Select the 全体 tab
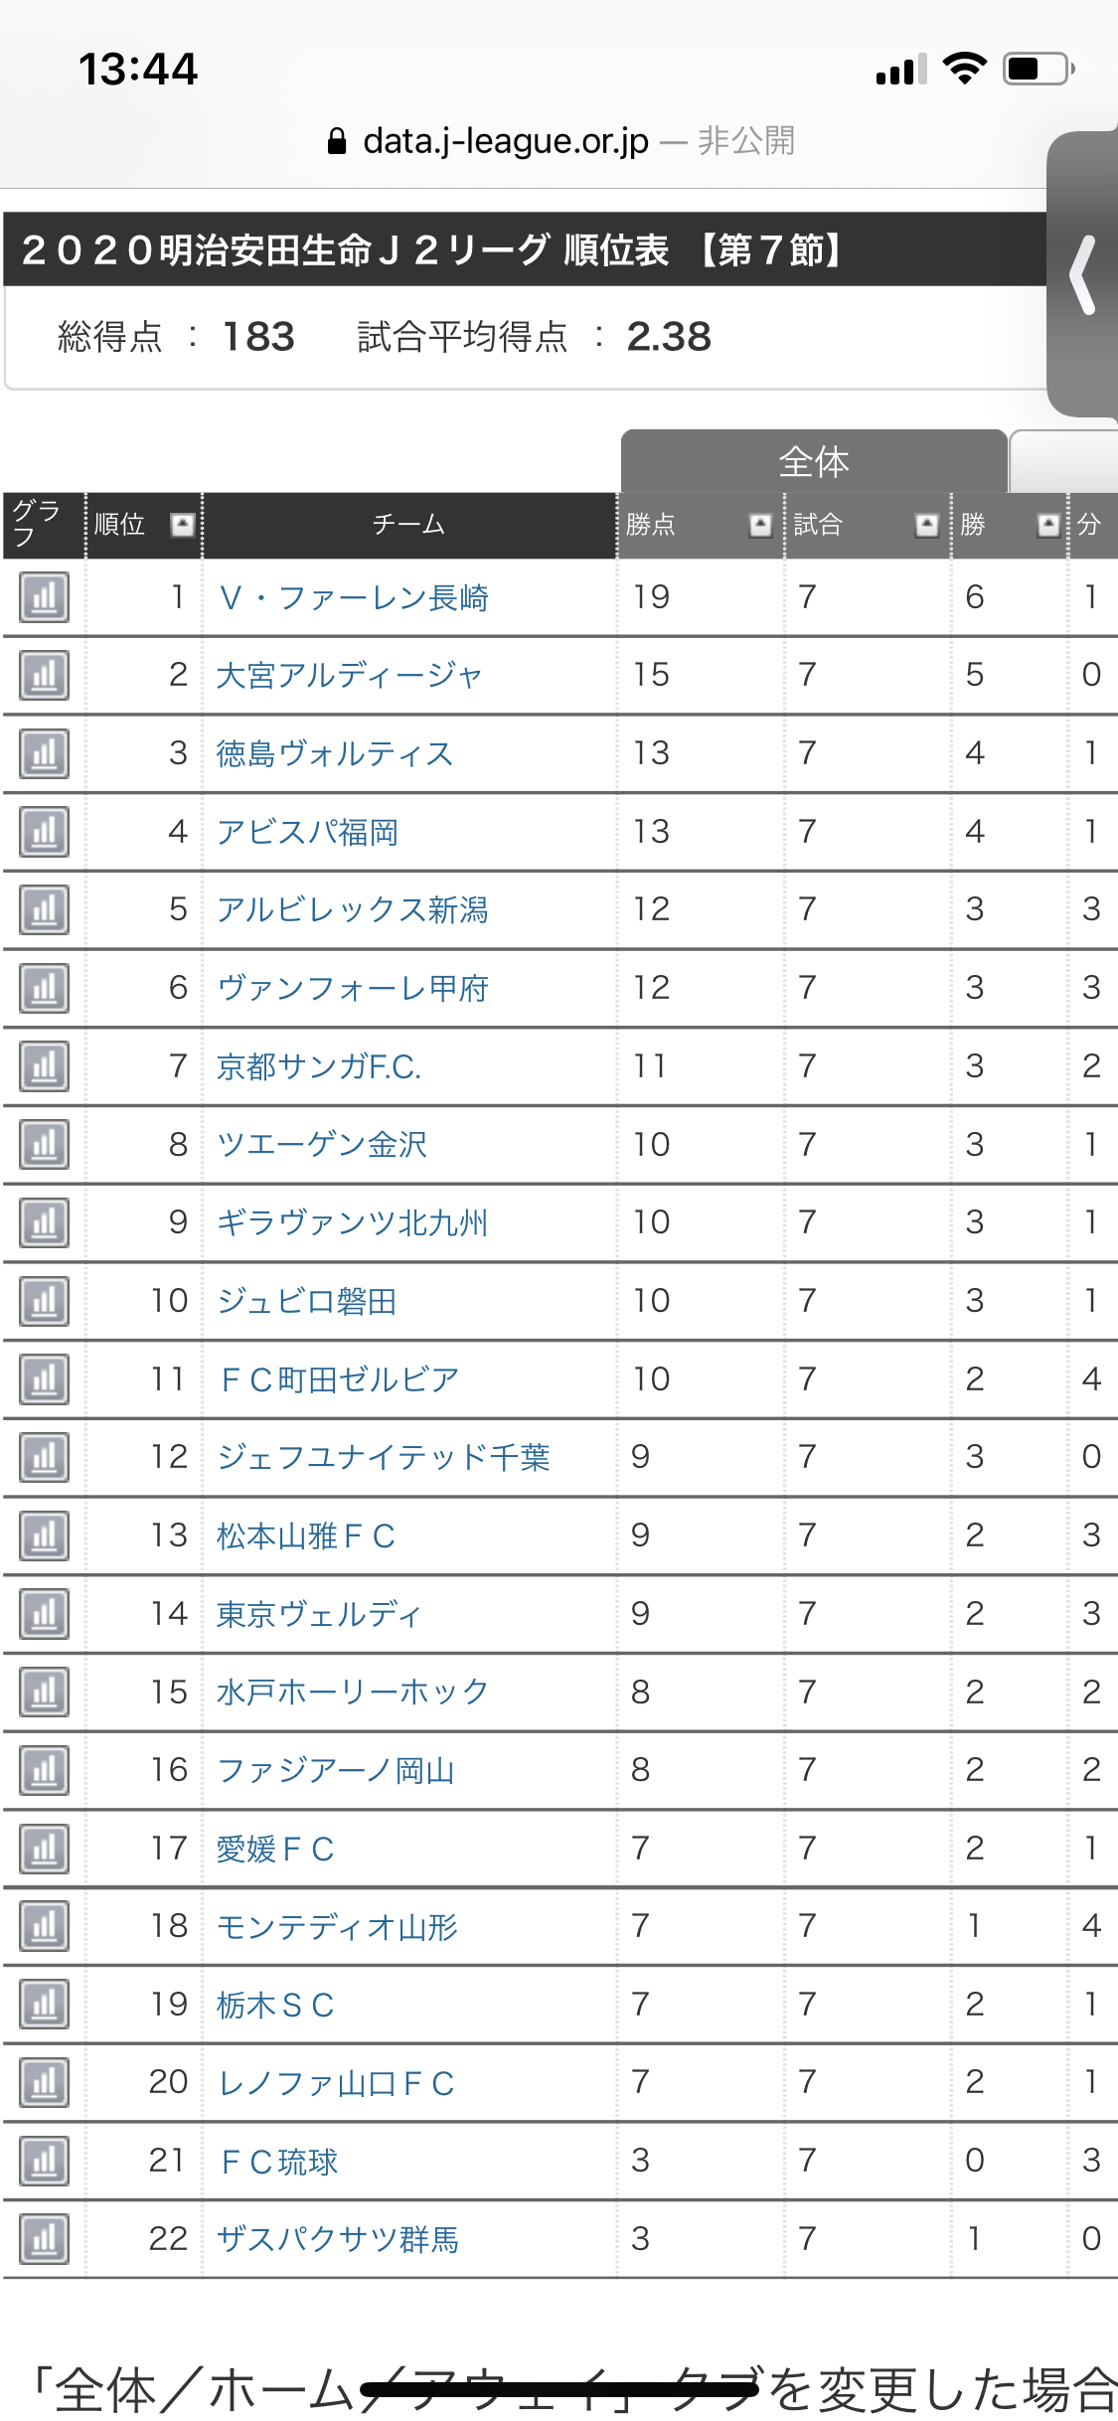Screen dimensions: 1118x2421 point(814,462)
